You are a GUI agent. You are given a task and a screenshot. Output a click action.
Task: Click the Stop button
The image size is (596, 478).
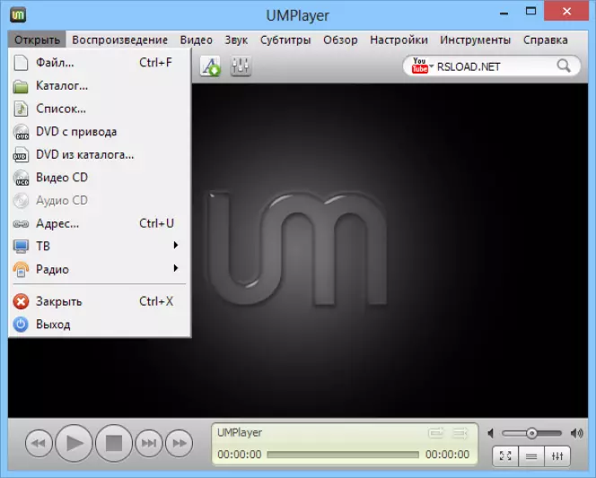[114, 443]
